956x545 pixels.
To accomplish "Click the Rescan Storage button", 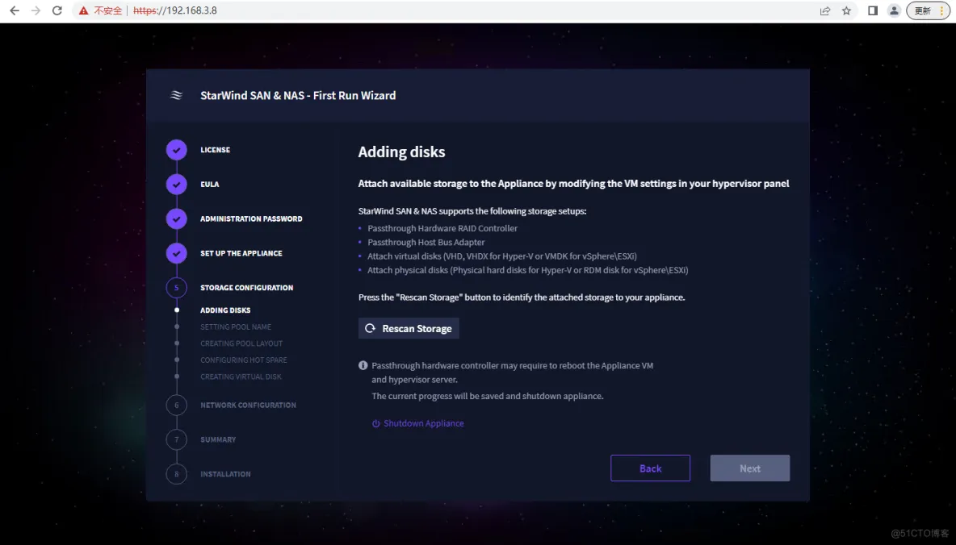I will pos(409,328).
